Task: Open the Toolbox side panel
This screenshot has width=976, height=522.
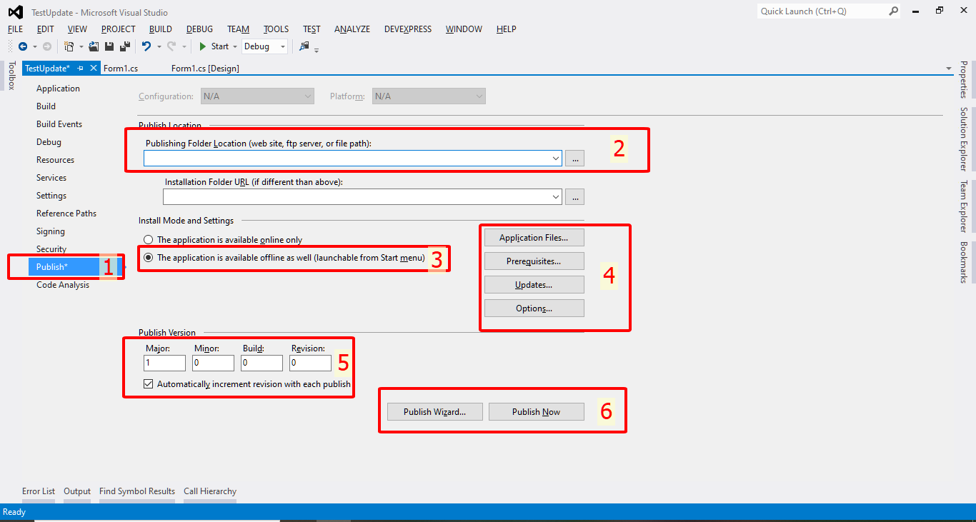Action: coord(11,76)
